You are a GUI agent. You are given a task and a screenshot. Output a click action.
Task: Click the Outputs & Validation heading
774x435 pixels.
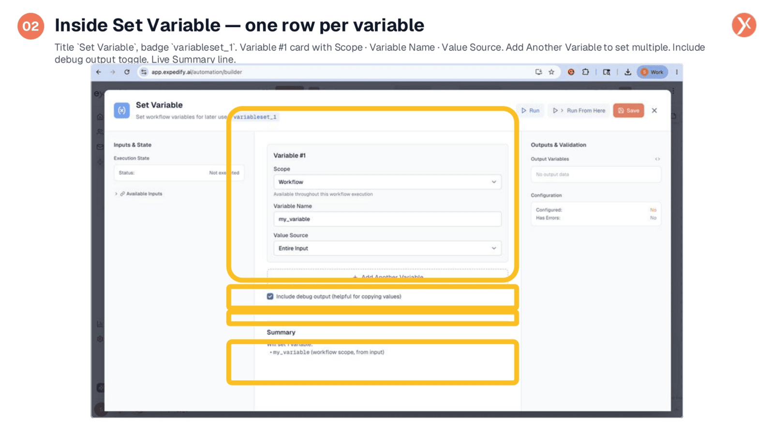[558, 145]
